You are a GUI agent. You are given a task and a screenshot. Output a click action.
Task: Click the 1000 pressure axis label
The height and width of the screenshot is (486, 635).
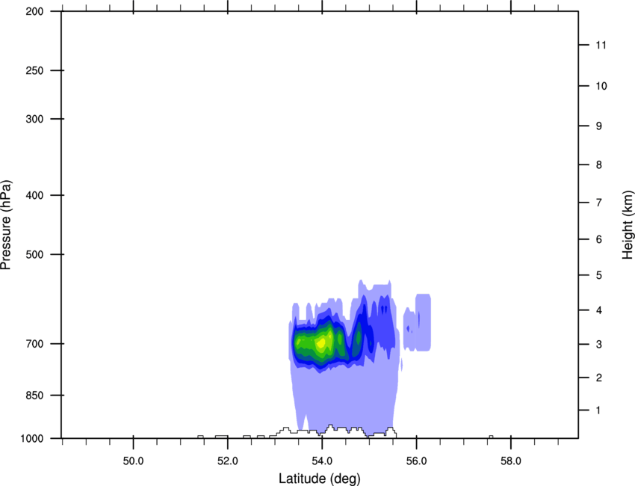(x=32, y=439)
